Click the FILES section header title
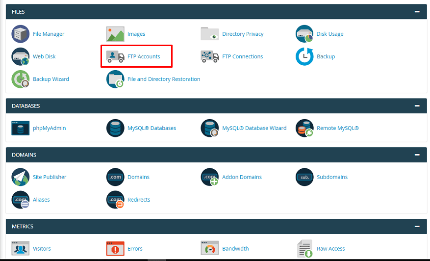 (18, 12)
